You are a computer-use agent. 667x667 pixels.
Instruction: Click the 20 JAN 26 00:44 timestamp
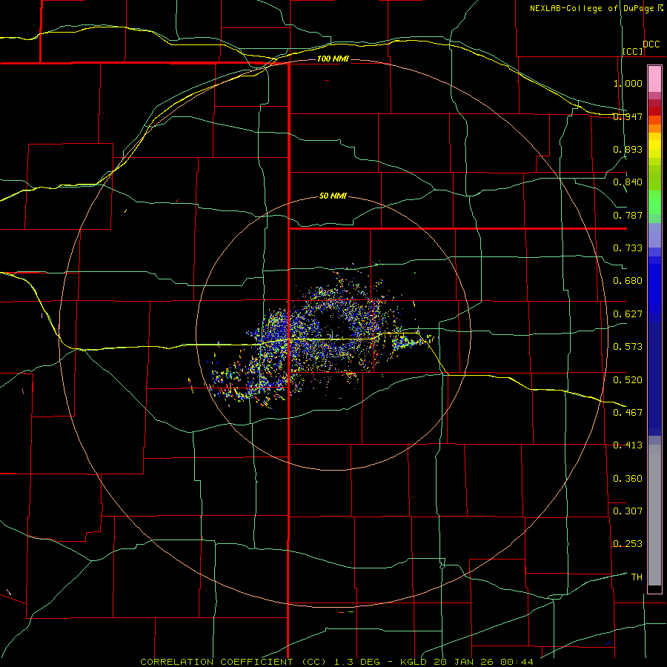point(484,662)
